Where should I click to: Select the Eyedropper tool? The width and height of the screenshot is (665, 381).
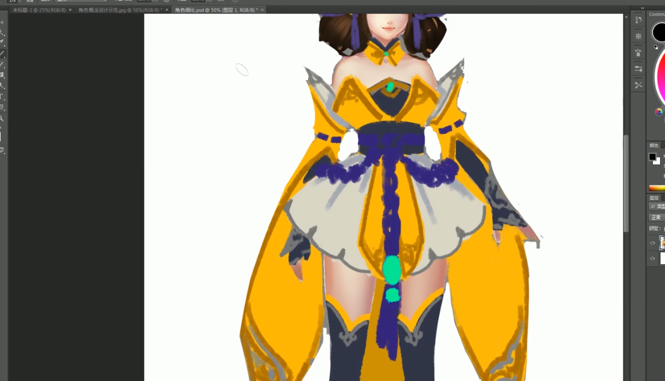[x=2, y=42]
